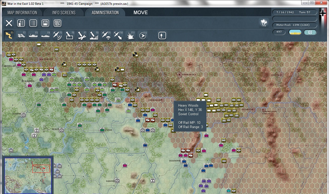Open the map grid hotkeys icon
This screenshot has height=194, width=329.
click(57, 23)
